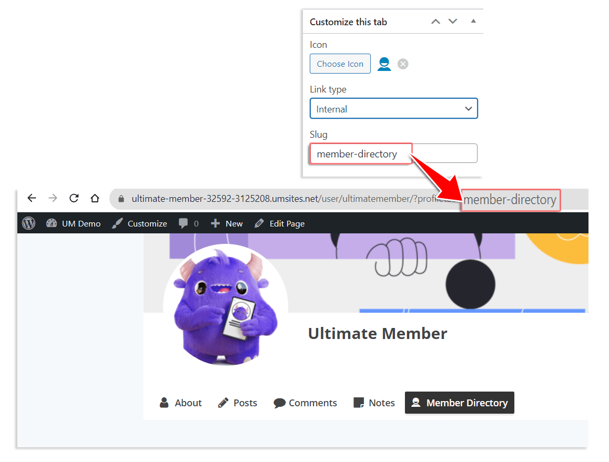
Task: Move the Customize this tab panel down
Action: pos(453,22)
